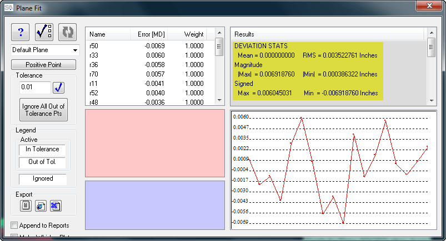Click the blue lower plot area
The width and height of the screenshot is (446, 241).
coord(155,205)
